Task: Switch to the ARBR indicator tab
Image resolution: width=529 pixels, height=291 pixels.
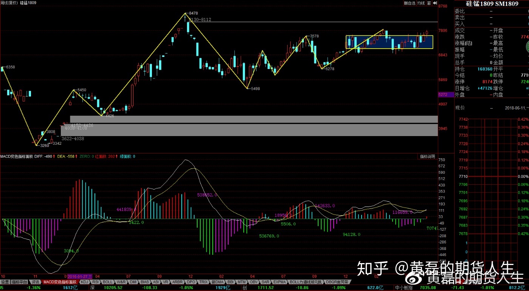Action: (x=178, y=282)
